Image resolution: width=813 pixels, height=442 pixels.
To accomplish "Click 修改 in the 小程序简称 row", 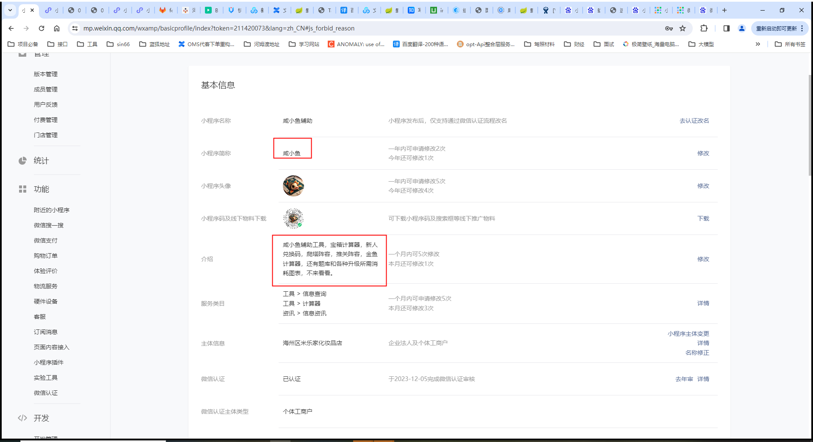I will click(x=703, y=153).
